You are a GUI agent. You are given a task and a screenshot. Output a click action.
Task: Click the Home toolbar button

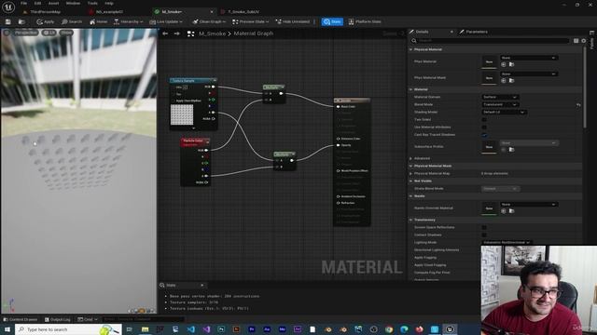pyautogui.click(x=98, y=22)
